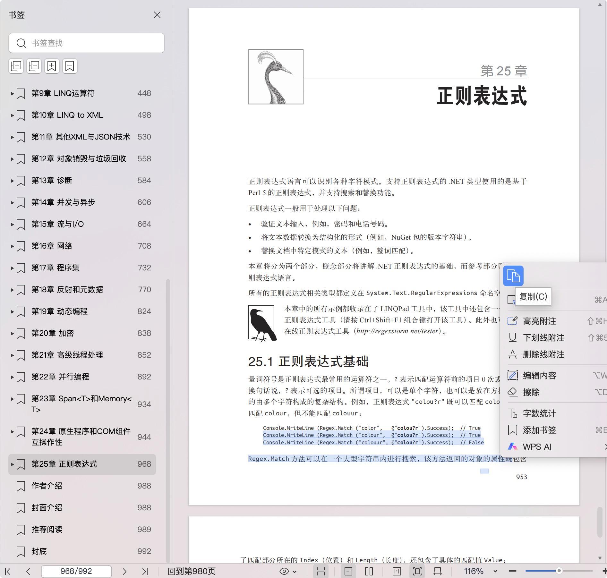This screenshot has height=578, width=607.
Task: Click the zoom slider handle
Action: (x=559, y=571)
